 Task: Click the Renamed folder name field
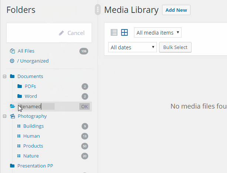36,106
